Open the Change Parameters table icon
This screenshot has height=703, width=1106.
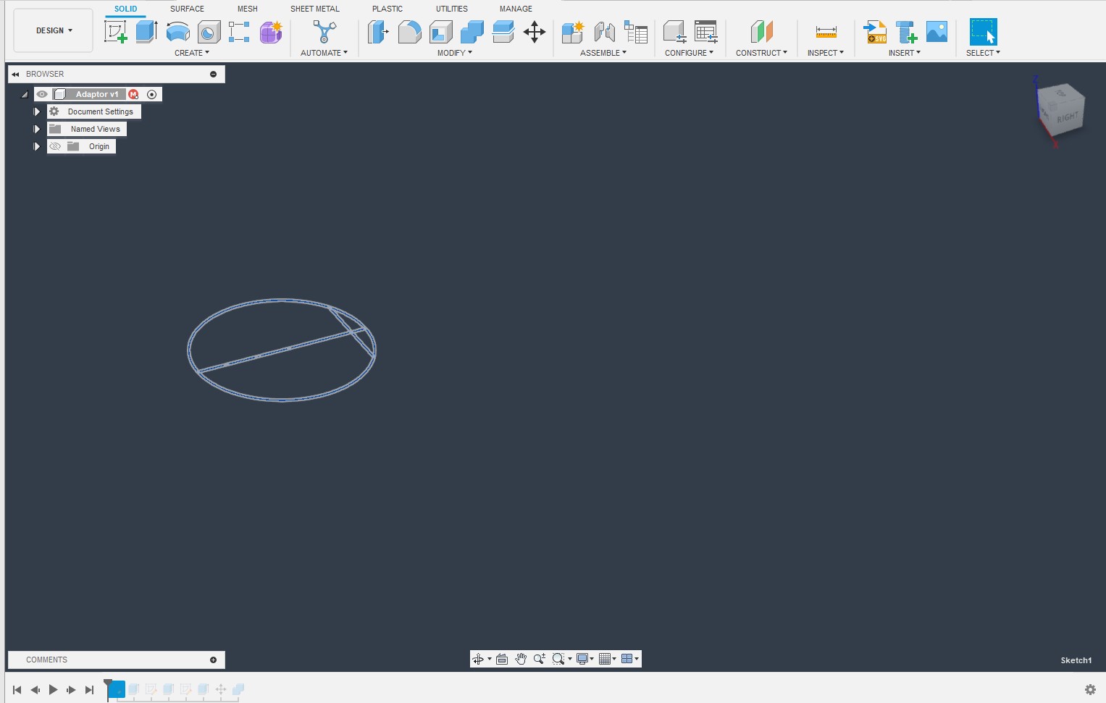point(706,32)
